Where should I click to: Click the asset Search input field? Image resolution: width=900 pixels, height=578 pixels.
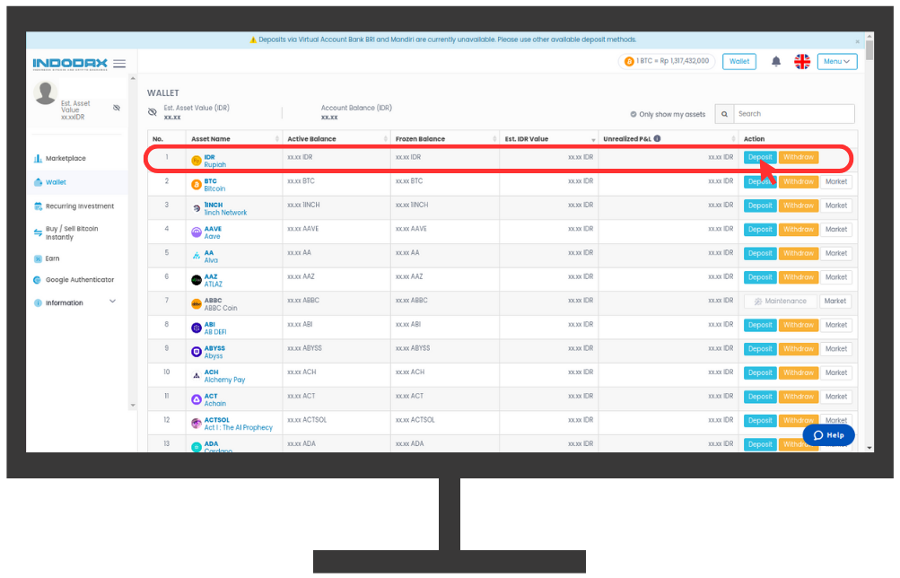(793, 114)
